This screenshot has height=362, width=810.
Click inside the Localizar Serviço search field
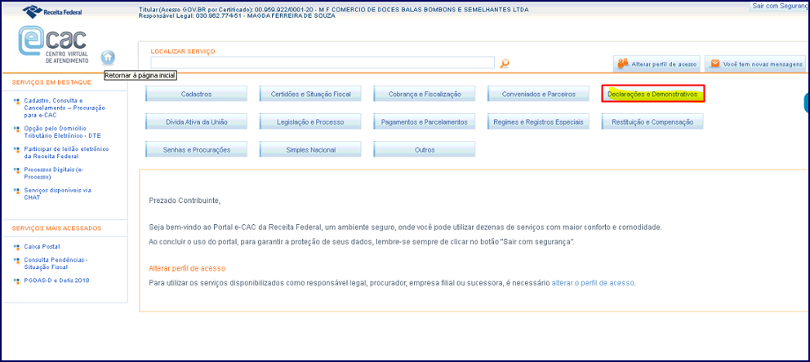point(323,63)
